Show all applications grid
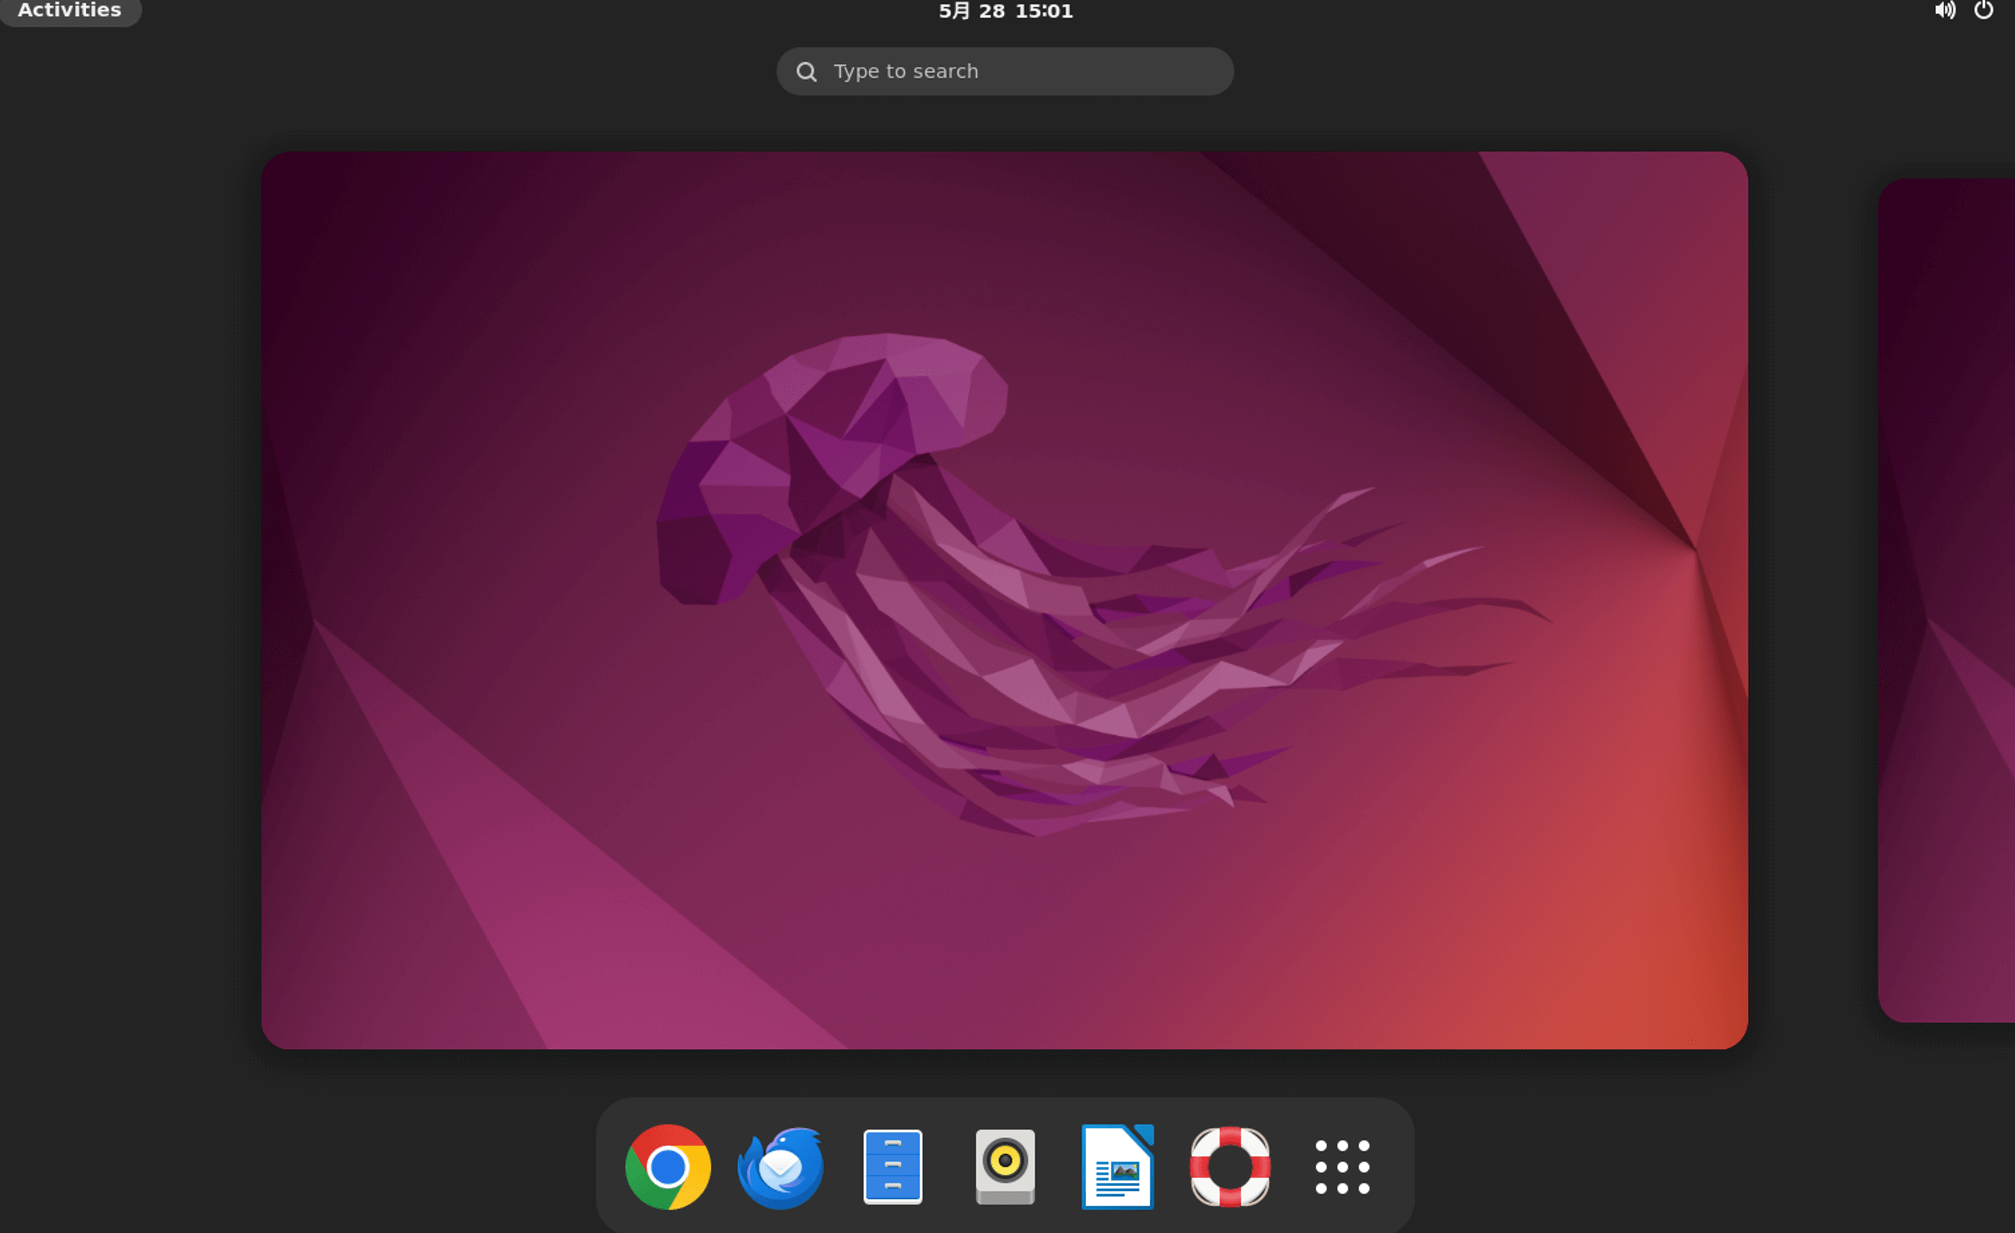The height and width of the screenshot is (1233, 2015). tap(1342, 1166)
